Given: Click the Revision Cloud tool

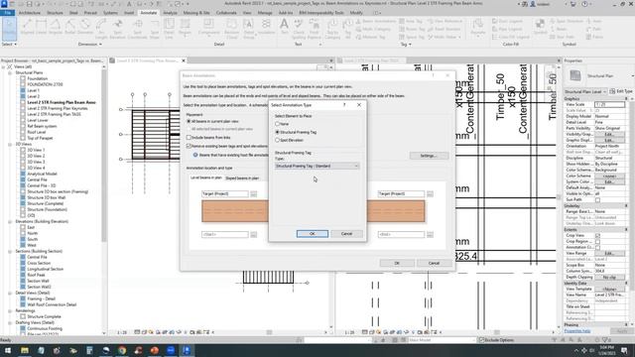Looking at the screenshot, I should click(231, 29).
